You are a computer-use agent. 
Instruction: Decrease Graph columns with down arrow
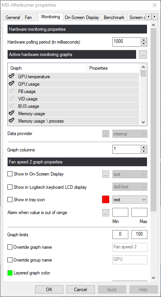pyautogui.click(x=144, y=151)
